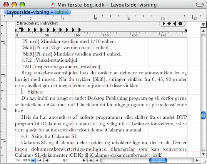
Task: Click the right margin marker on text ruler
Action: click(186, 31)
